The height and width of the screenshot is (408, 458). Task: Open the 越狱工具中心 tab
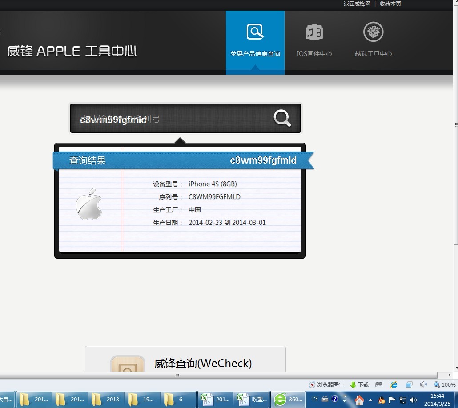[373, 41]
